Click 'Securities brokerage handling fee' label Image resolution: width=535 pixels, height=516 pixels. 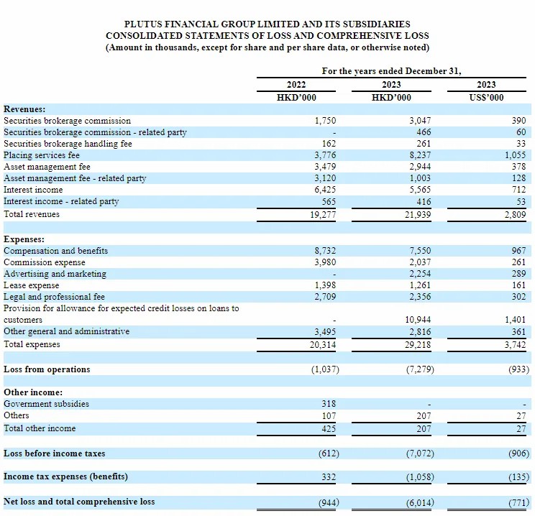point(68,144)
